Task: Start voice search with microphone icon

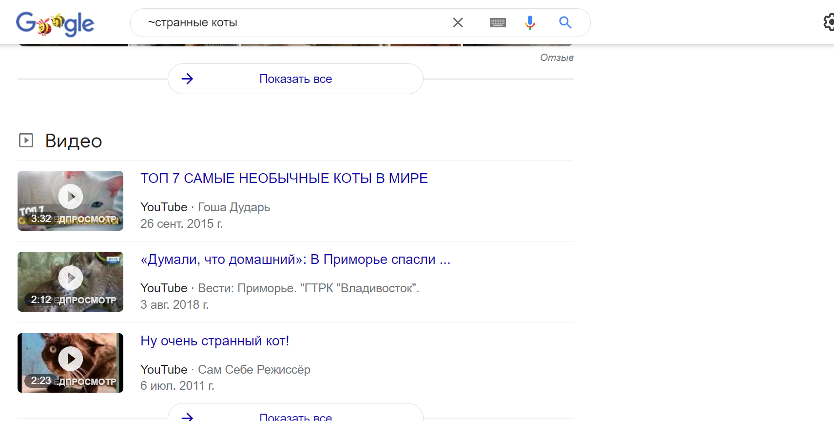Action: pyautogui.click(x=530, y=22)
